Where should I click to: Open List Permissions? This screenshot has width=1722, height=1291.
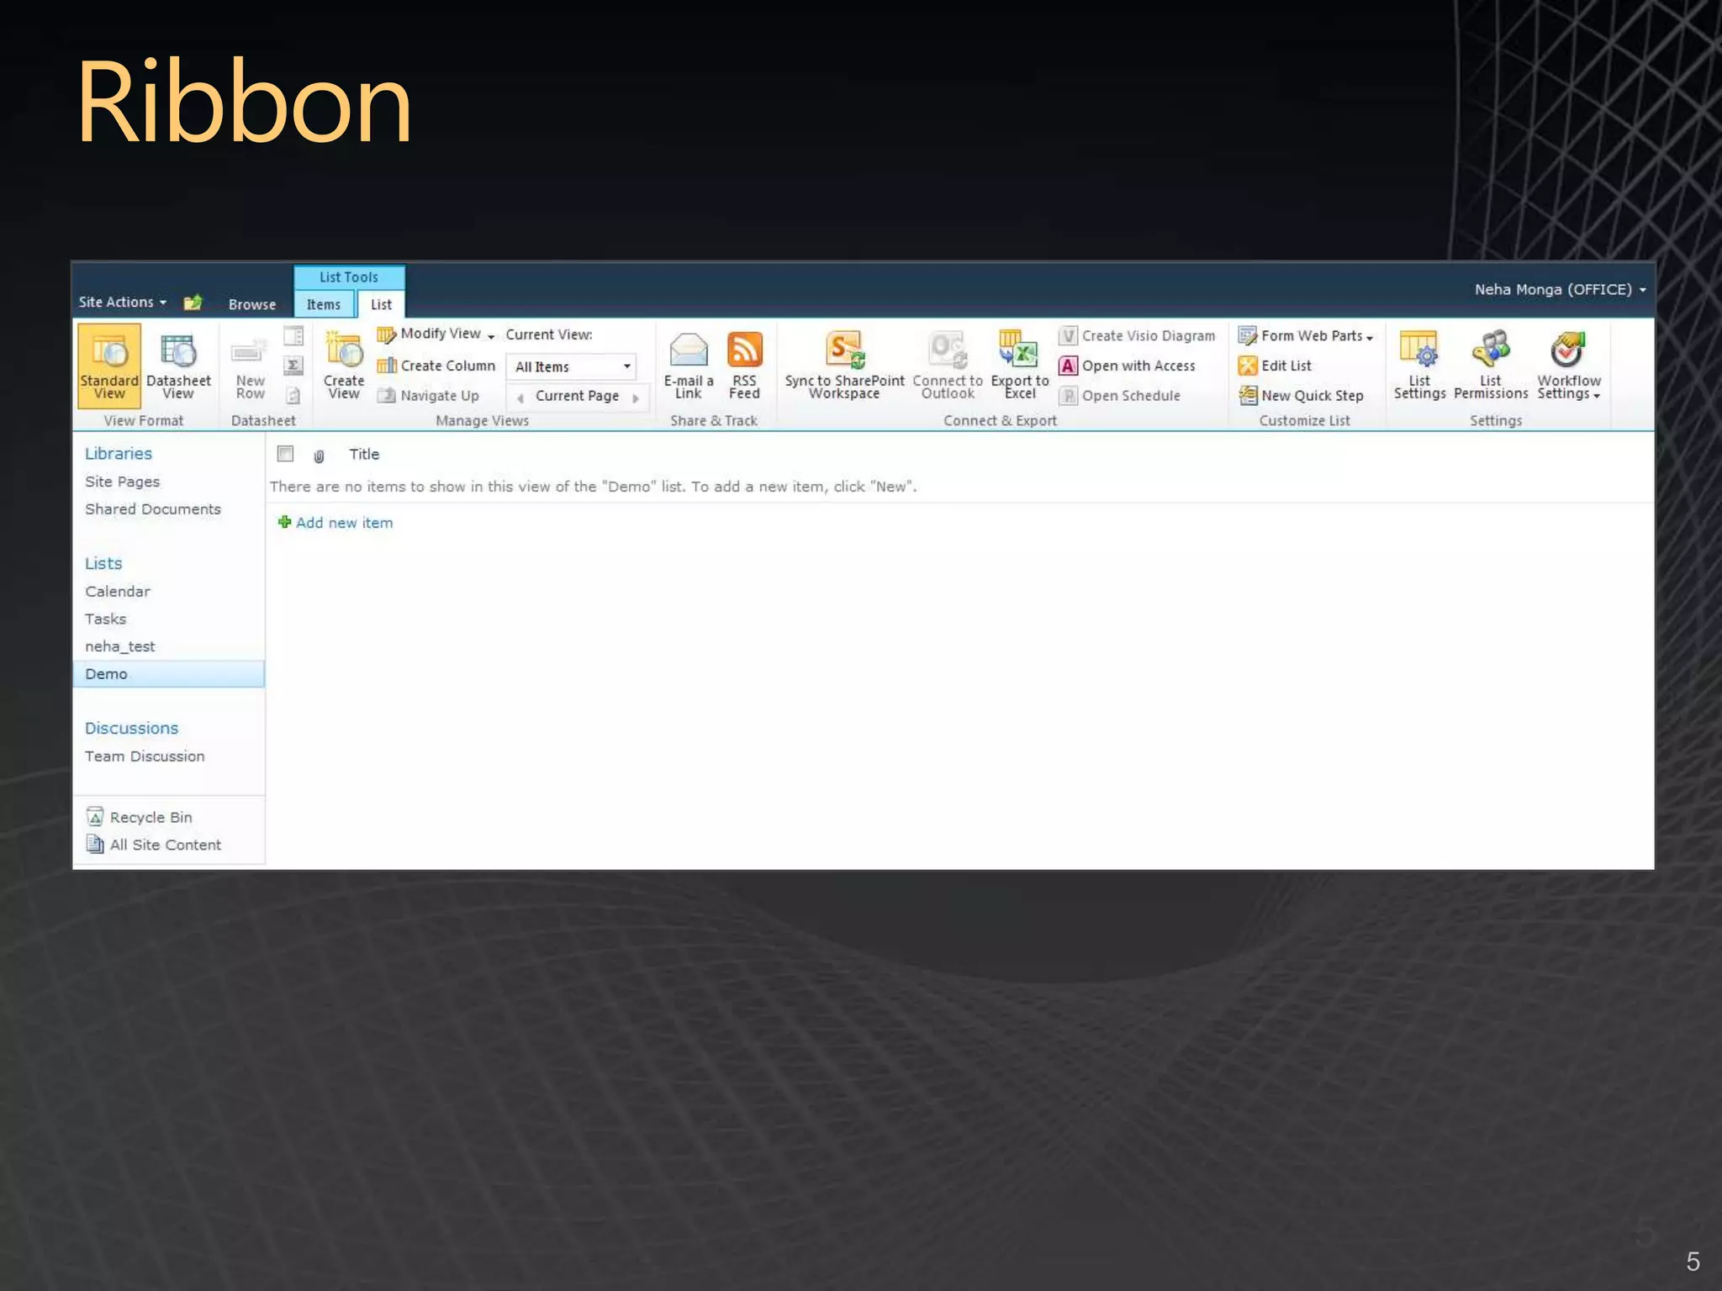1491,365
